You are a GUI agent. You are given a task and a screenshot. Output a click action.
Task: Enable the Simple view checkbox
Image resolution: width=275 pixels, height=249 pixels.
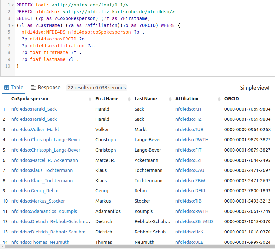270,88
